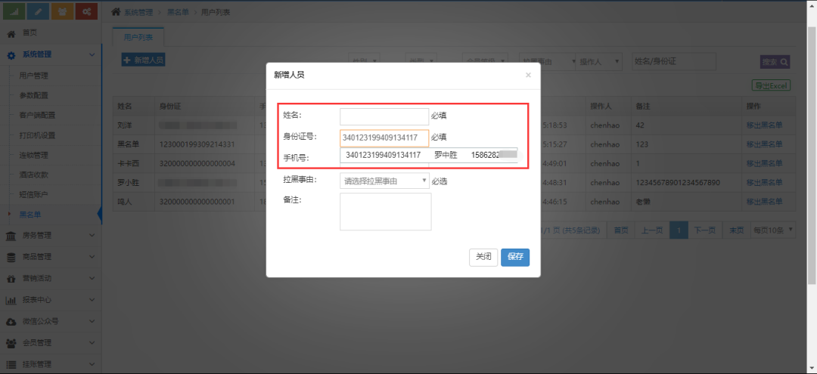The image size is (817, 374).
Task: Click the gear icon beside 系统管理
Action: (11, 55)
